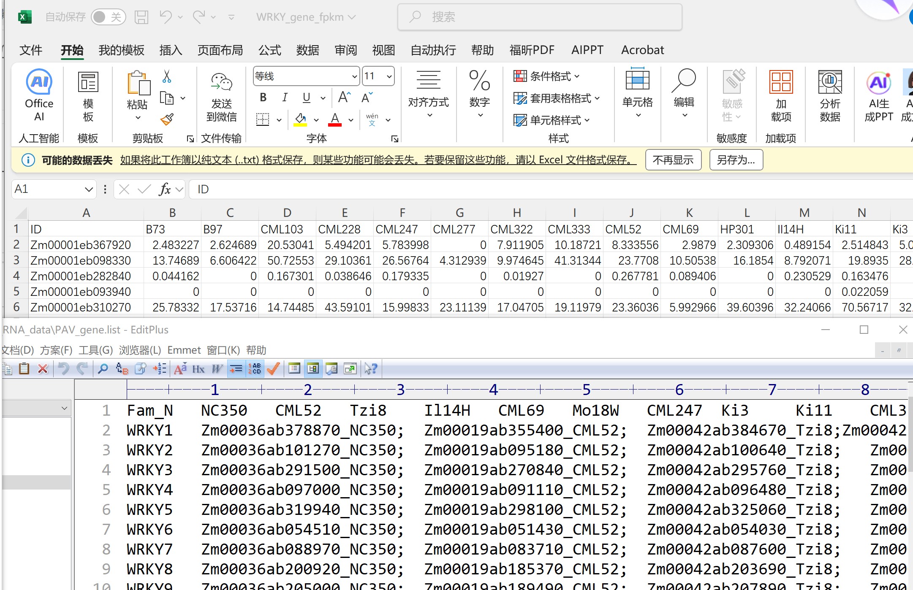
Task: Click the borders icon in font group
Action: 263,119
